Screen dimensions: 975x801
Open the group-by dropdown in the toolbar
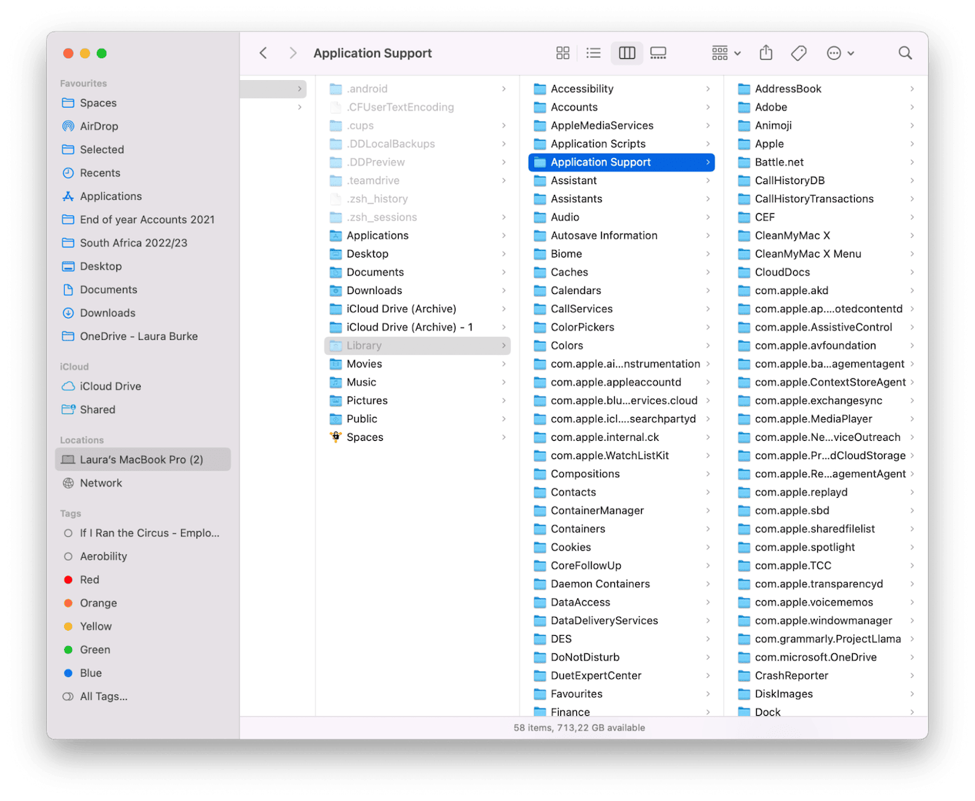[725, 52]
